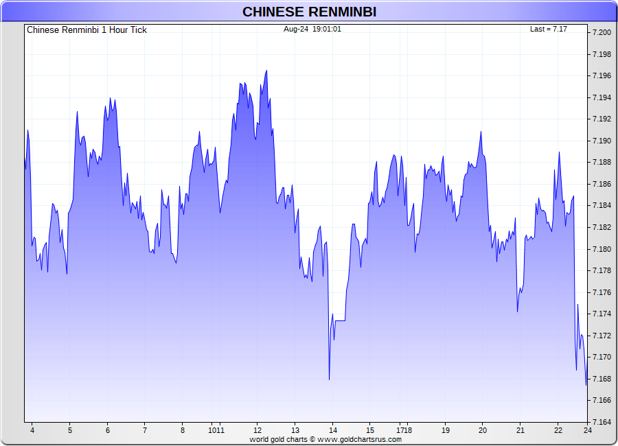Click x-axis date label 14
Image resolution: width=618 pixels, height=446 pixels.
pyautogui.click(x=333, y=430)
